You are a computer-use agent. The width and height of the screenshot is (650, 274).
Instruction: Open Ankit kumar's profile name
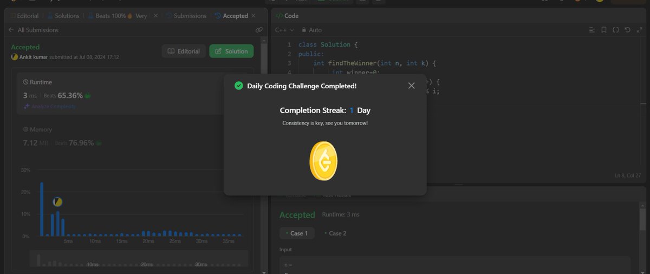click(x=33, y=57)
